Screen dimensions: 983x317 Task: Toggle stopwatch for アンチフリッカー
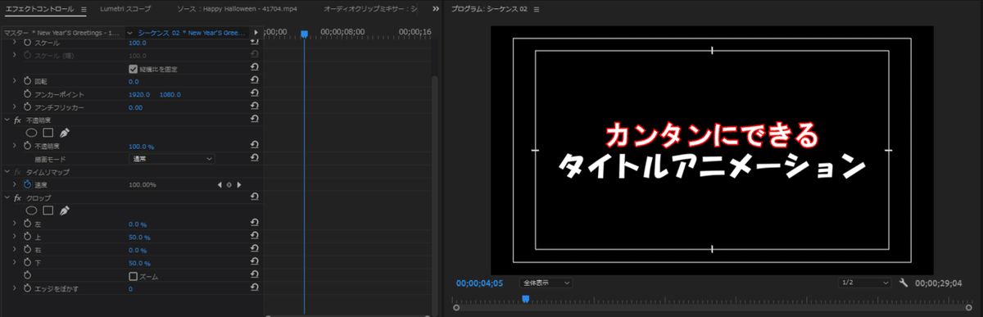pos(26,107)
